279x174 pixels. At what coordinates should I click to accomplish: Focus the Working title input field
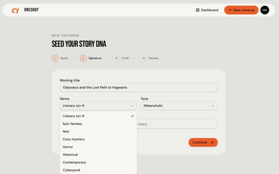pos(138,88)
